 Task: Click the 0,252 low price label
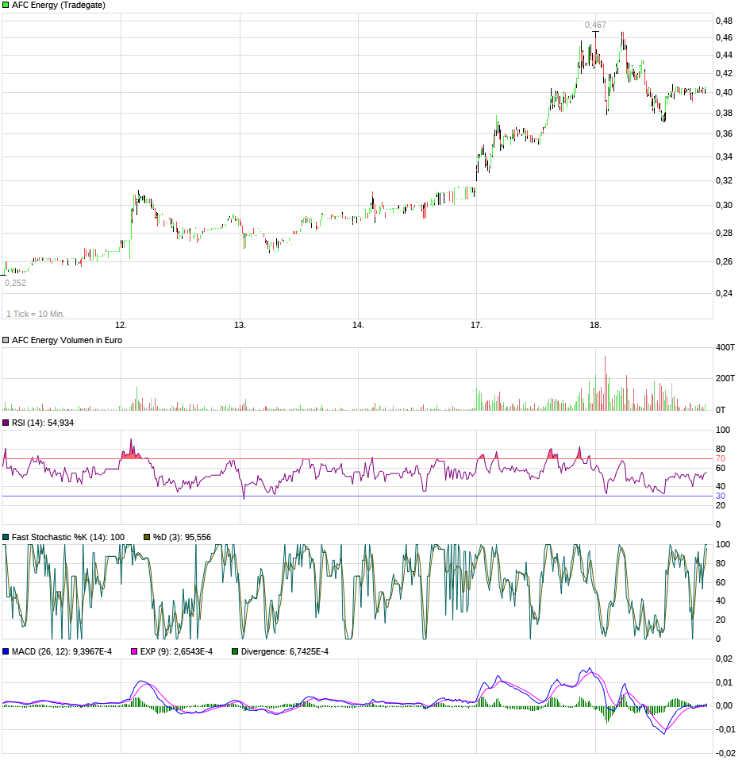pyautogui.click(x=16, y=281)
